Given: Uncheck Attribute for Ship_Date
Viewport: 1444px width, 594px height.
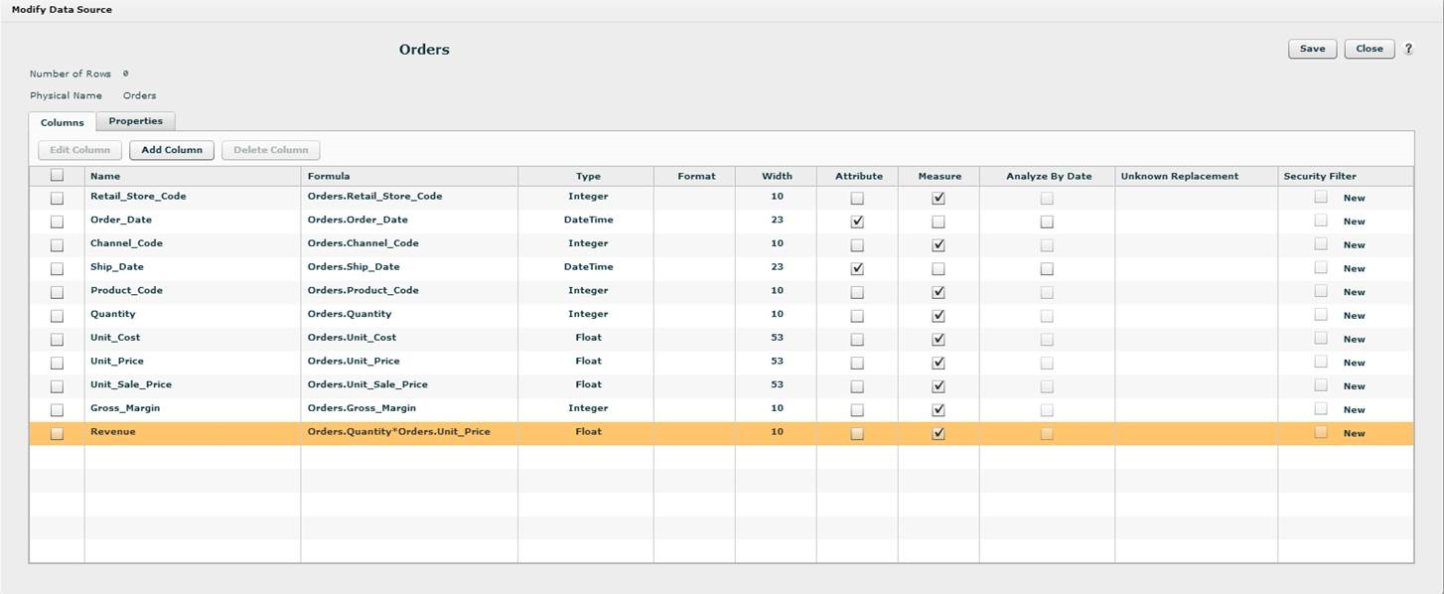Looking at the screenshot, I should 857,268.
